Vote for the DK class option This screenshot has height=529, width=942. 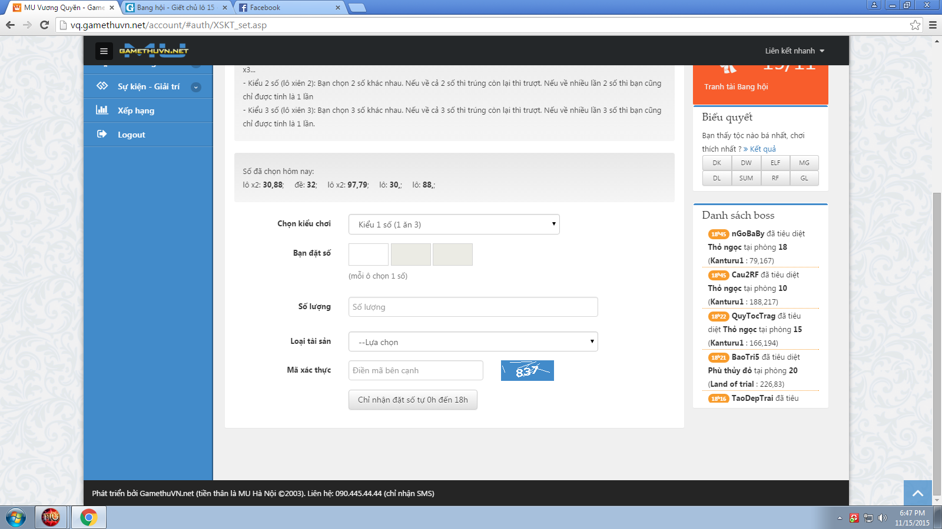[717, 163]
